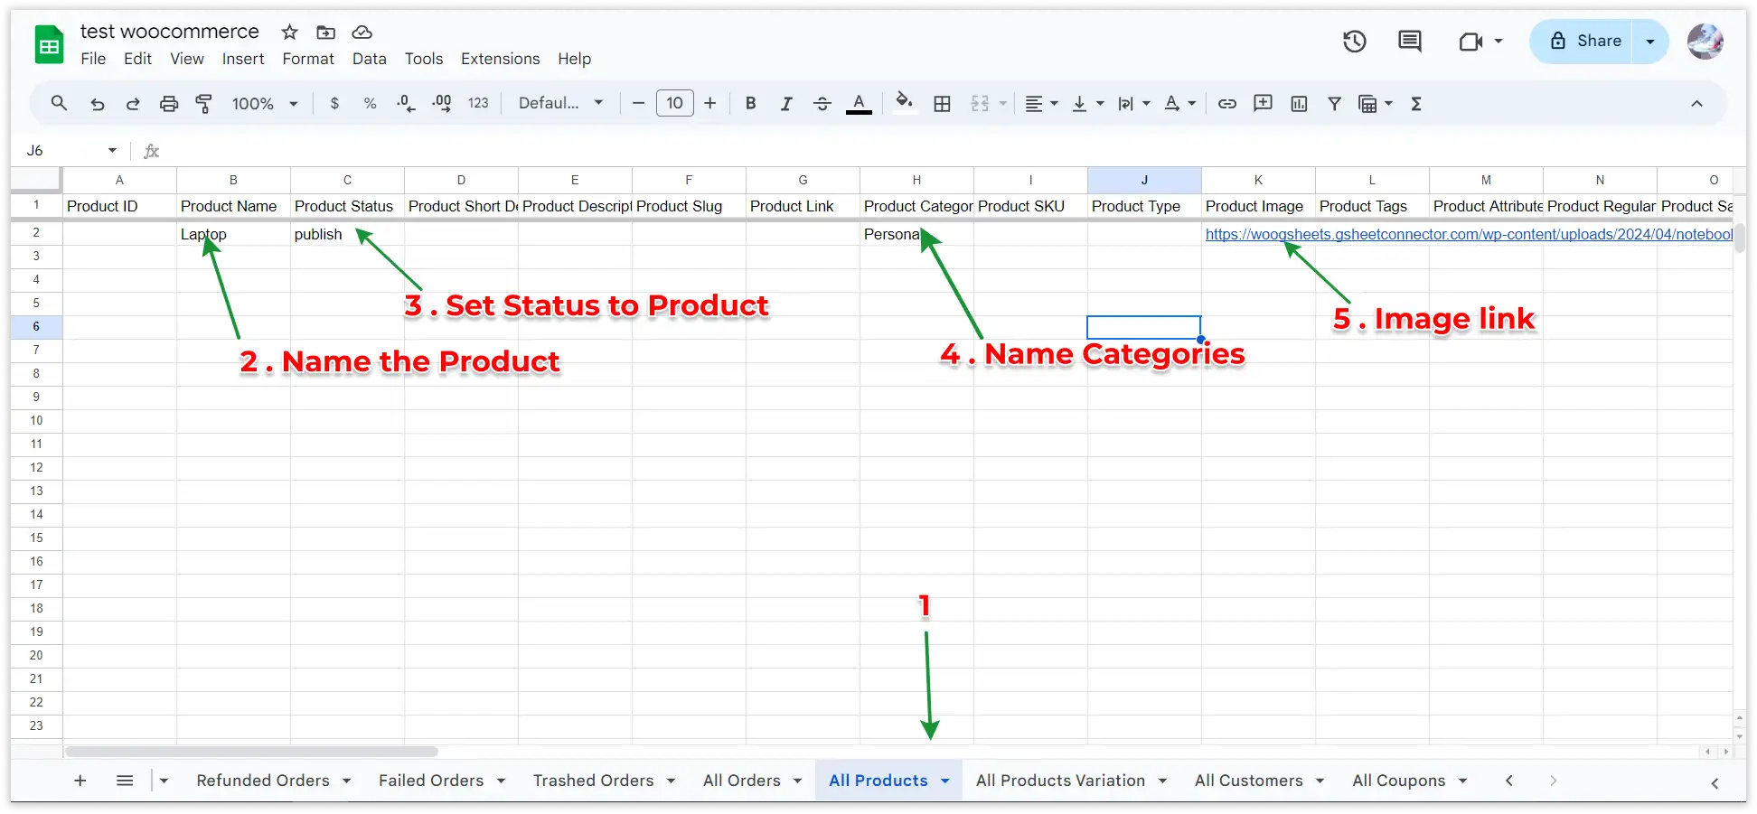This screenshot has width=1757, height=814.
Task: Insert chart using toolbar icon
Action: [x=1299, y=104]
